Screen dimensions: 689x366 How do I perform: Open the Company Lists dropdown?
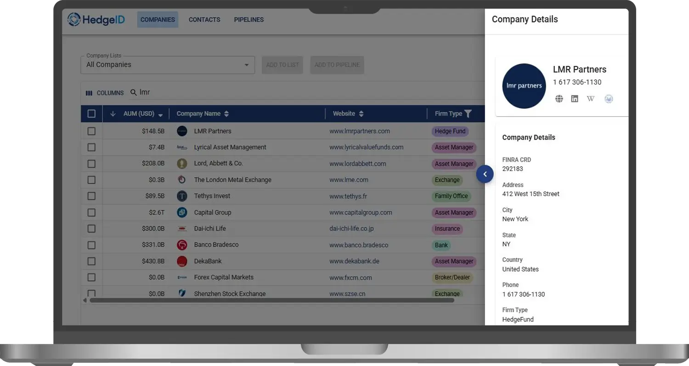tap(168, 65)
